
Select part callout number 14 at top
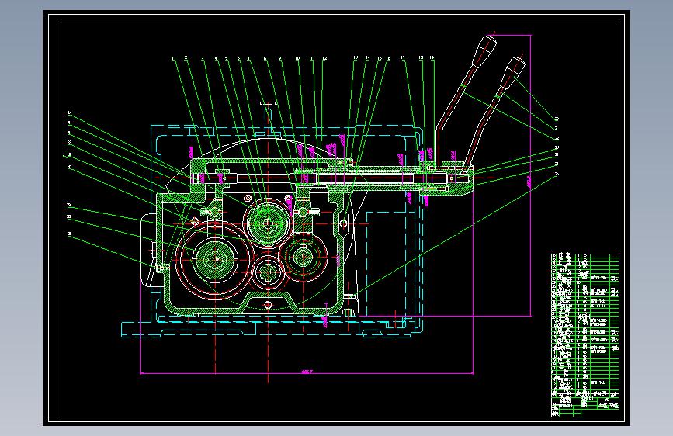pos(368,57)
